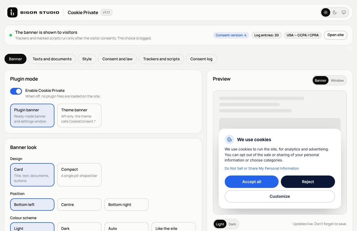Set preview to Dark theme
This screenshot has height=231, width=357.
(232, 224)
